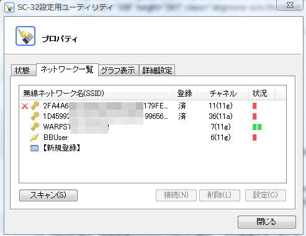The image size is (306, 236).
Task: Click channel value 36(11a)
Action: pos(220,116)
